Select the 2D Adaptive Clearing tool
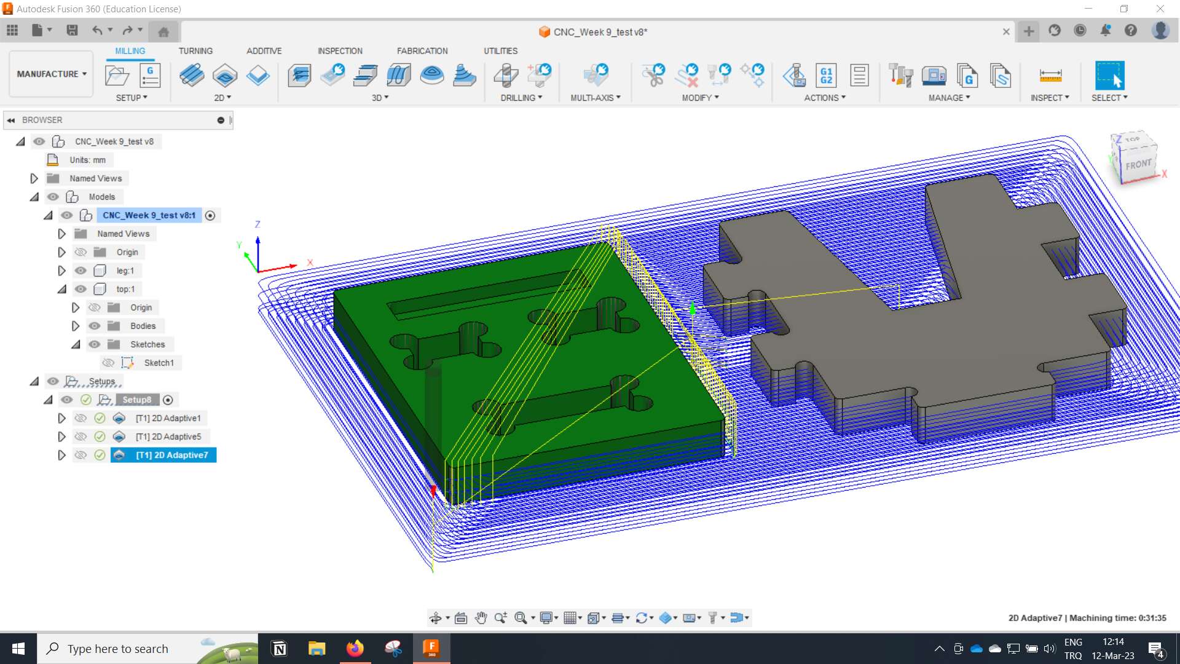This screenshot has width=1180, height=664. (192, 76)
